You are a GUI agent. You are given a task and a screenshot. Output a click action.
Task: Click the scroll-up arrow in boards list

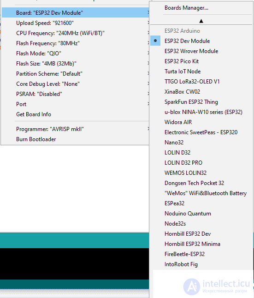pyautogui.click(x=201, y=21)
